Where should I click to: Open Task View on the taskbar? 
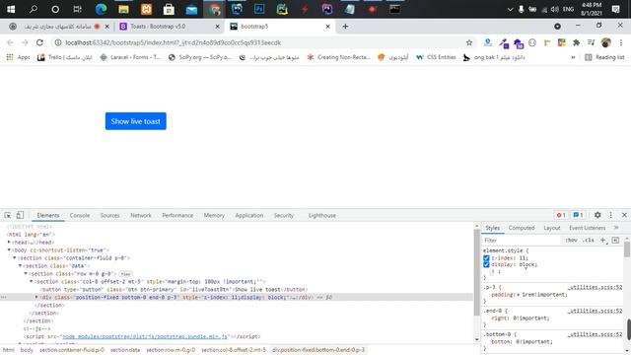click(x=77, y=9)
